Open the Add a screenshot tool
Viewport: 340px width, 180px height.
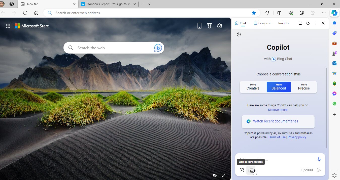(251, 170)
